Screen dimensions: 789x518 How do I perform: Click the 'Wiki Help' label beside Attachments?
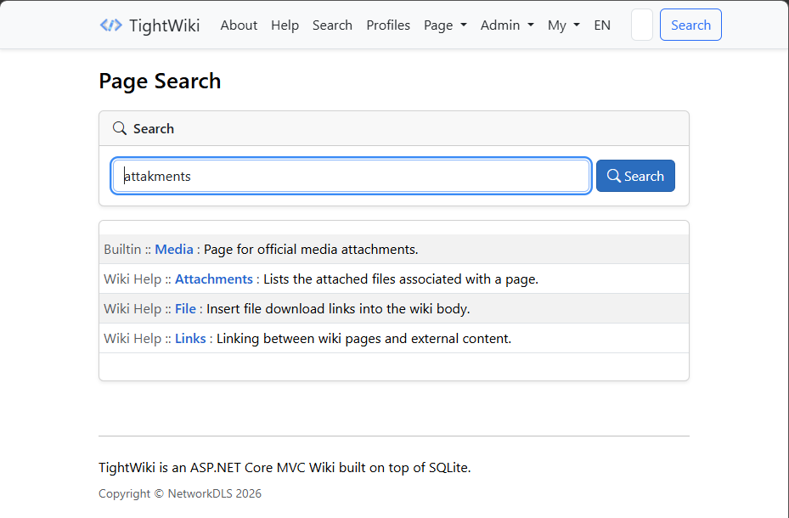[x=132, y=279]
